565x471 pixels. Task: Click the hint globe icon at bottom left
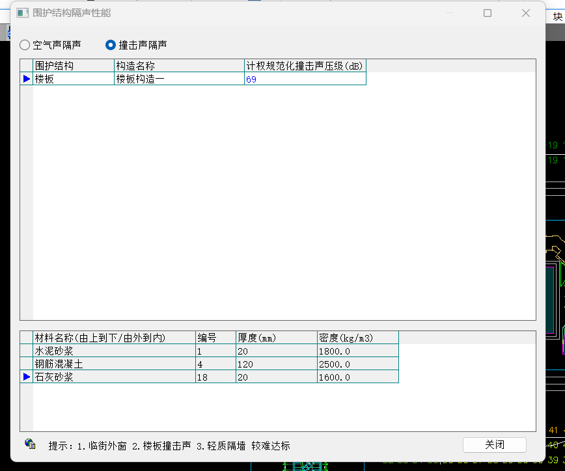pyautogui.click(x=30, y=444)
